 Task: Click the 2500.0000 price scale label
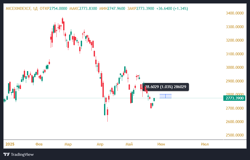point(236,135)
